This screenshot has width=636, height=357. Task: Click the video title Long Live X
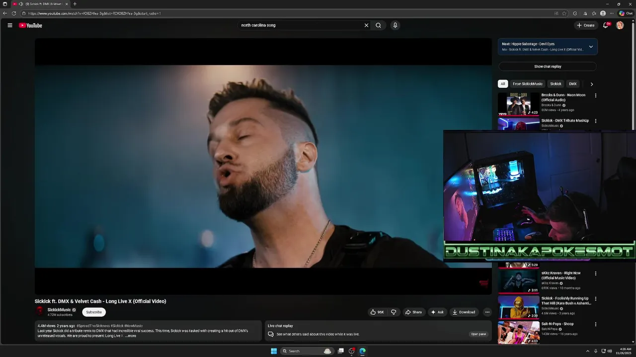coord(100,301)
